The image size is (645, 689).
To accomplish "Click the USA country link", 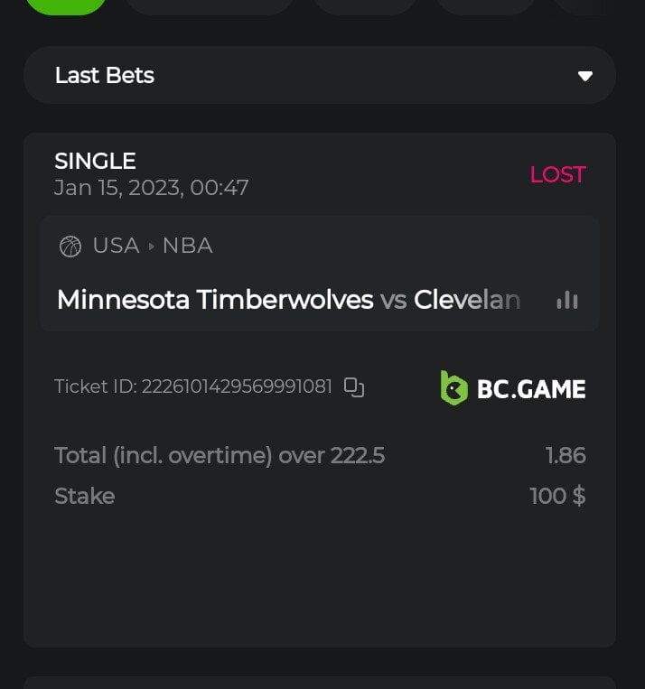I will coord(116,246).
